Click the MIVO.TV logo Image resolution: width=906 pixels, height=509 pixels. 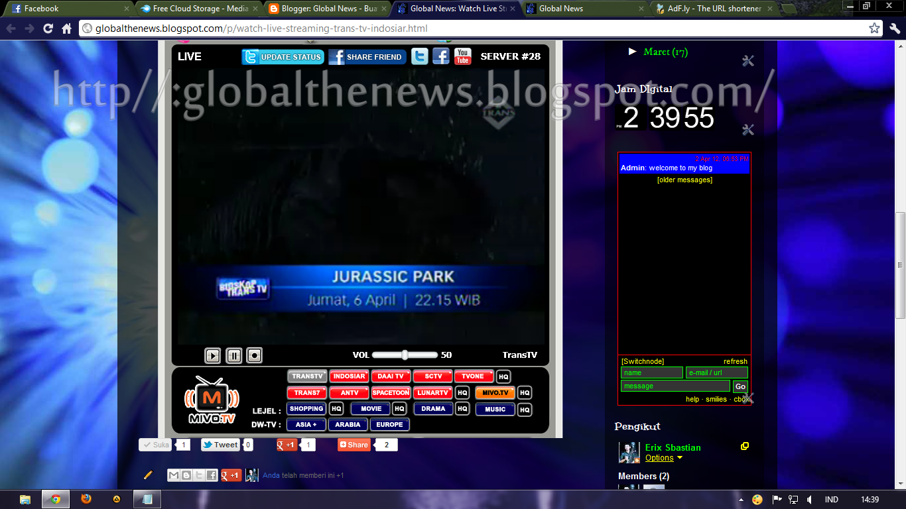pyautogui.click(x=212, y=400)
